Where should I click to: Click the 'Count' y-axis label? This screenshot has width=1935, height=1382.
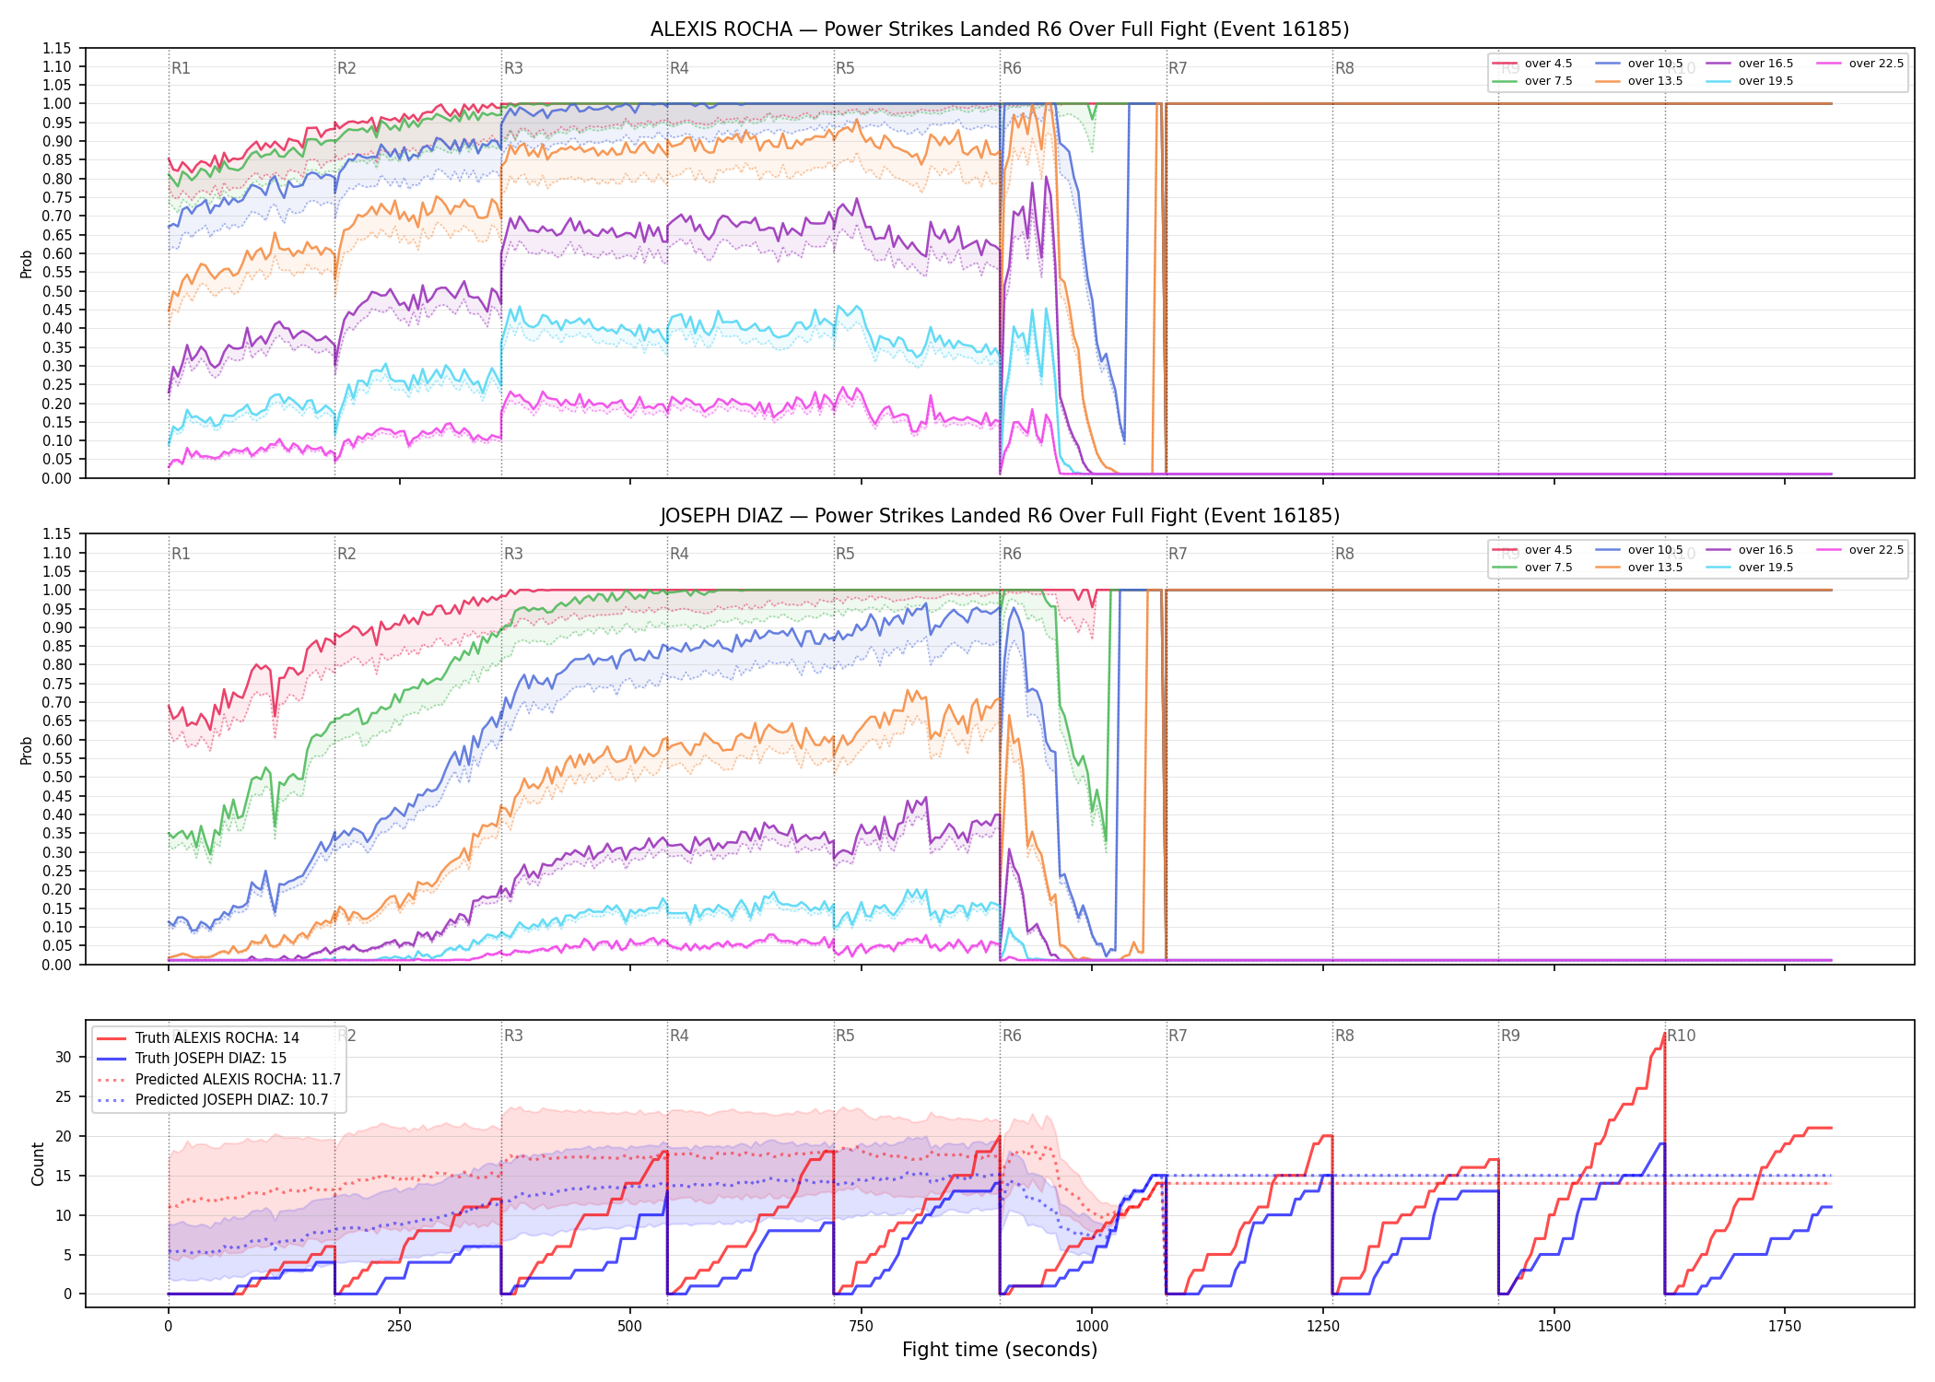tap(38, 1164)
